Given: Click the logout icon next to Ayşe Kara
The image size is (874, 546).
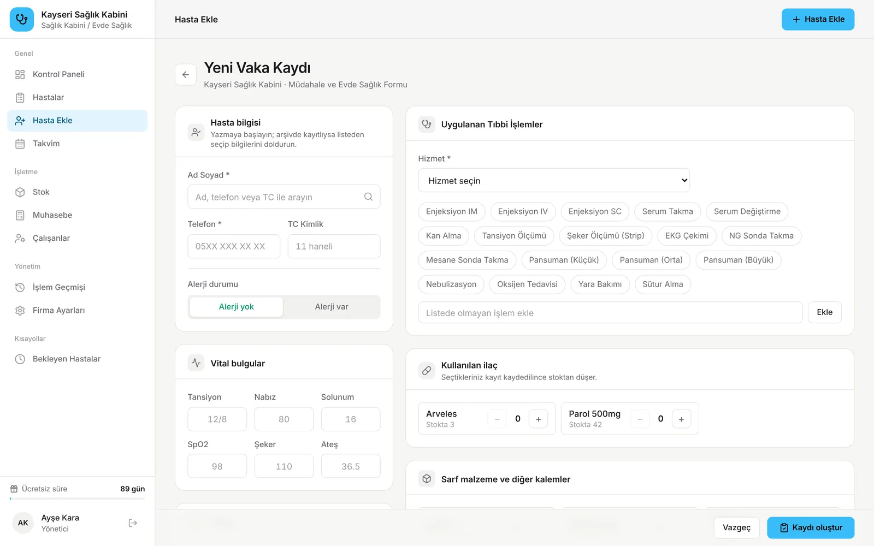Looking at the screenshot, I should pos(133,523).
